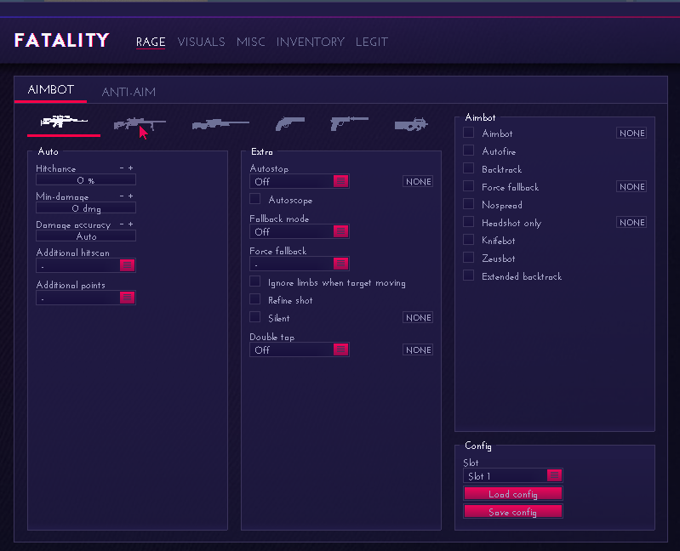Switch to the INVENTORY tab
The width and height of the screenshot is (680, 551).
[311, 42]
